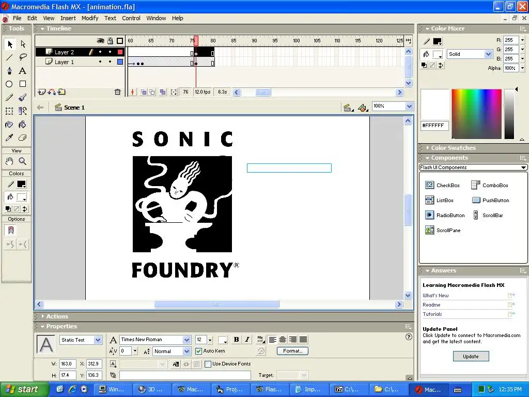Click the Insert Layer icon
This screenshot has height=397, width=529.
tap(41, 92)
